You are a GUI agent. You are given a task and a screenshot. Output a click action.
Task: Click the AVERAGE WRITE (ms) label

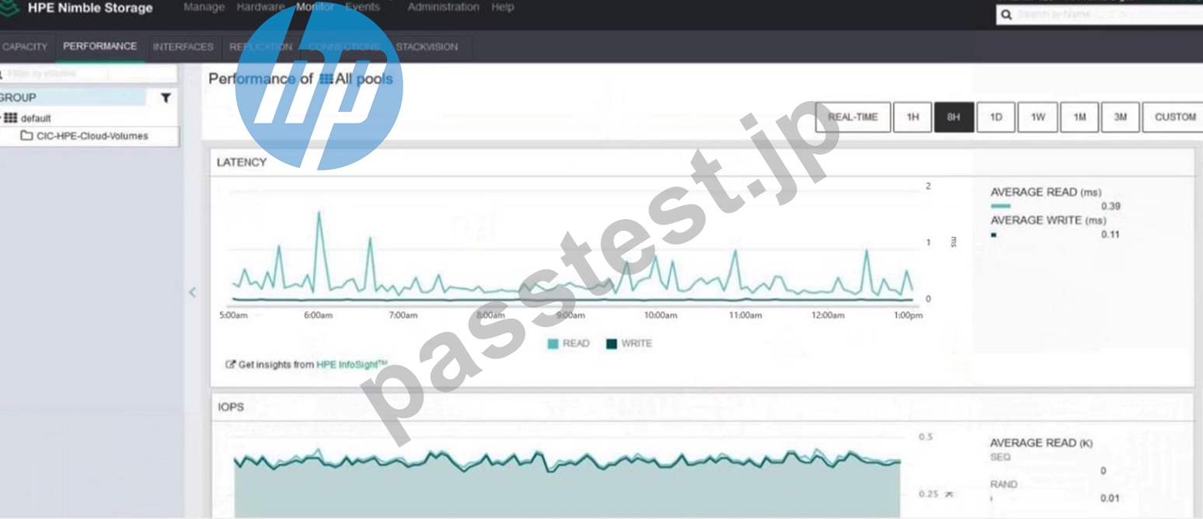(x=1048, y=220)
